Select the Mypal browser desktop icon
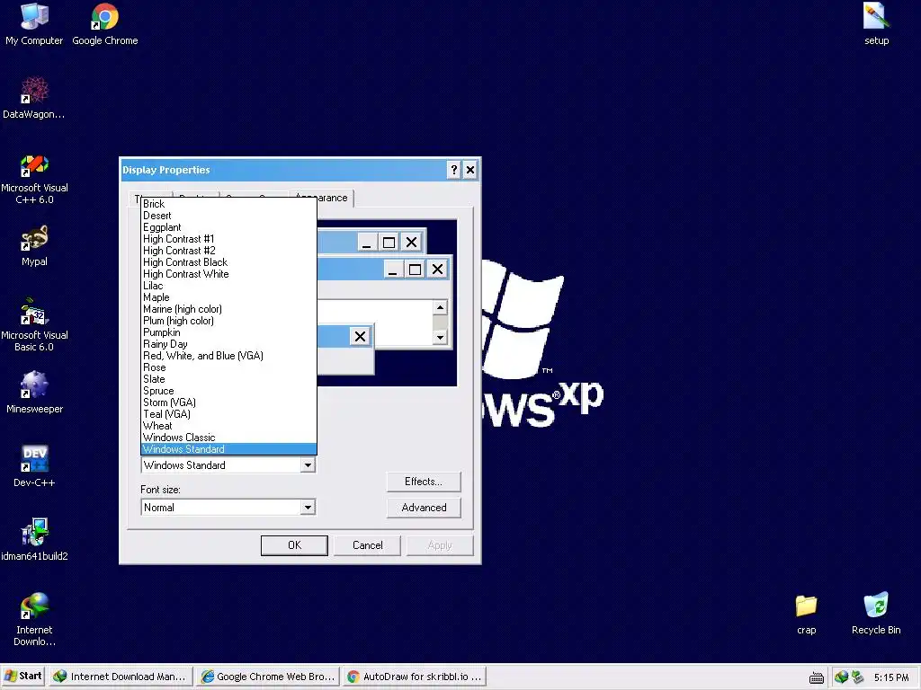Image resolution: width=921 pixels, height=690 pixels. pos(34,246)
